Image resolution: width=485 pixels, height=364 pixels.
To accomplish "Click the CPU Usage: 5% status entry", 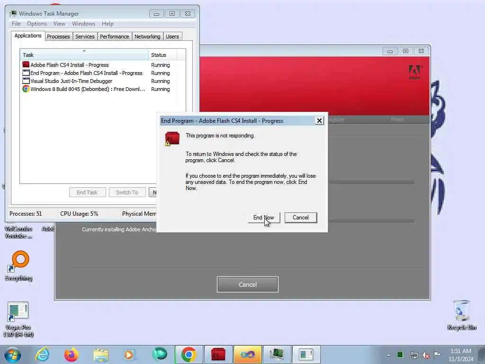I will click(x=79, y=214).
